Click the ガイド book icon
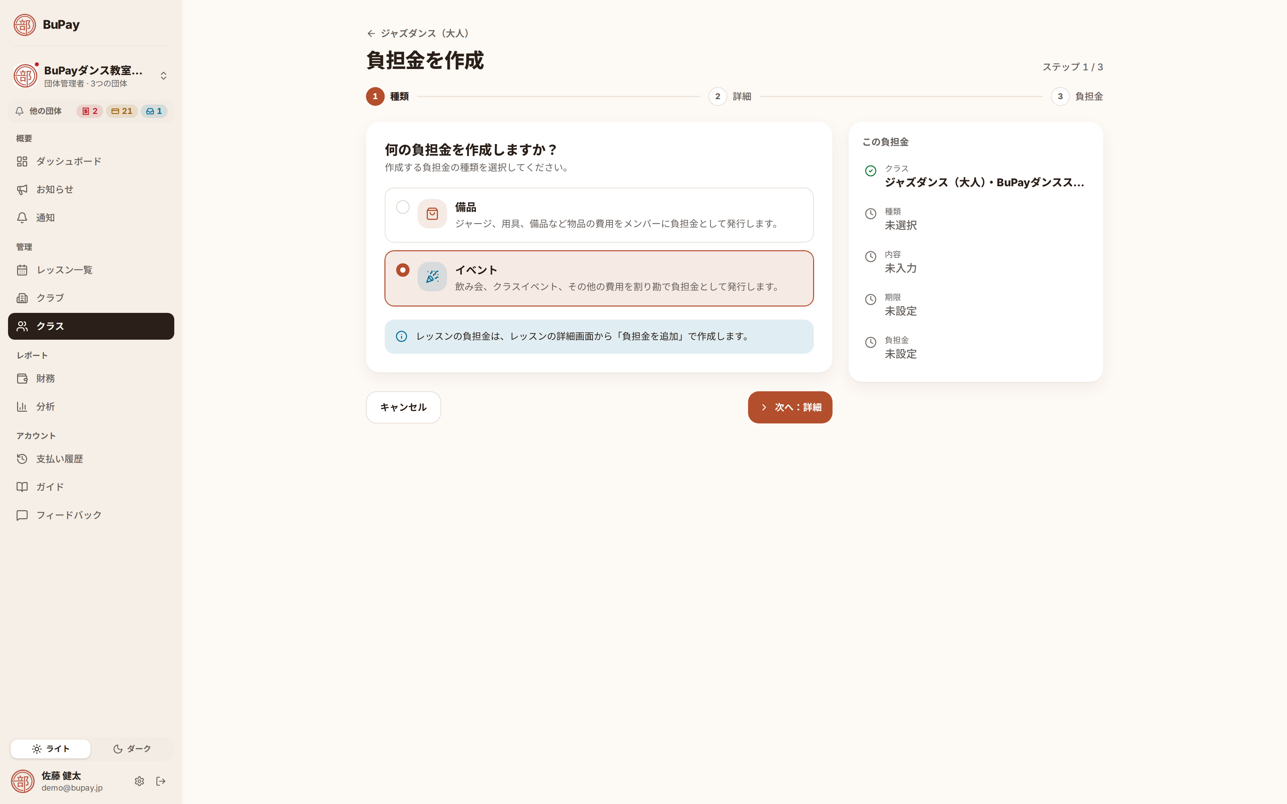The height and width of the screenshot is (804, 1287). (x=22, y=487)
